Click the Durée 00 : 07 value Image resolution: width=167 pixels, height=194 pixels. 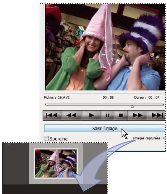[154, 98]
